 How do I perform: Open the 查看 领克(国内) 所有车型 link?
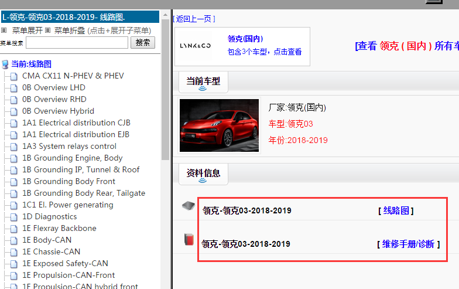coord(407,46)
